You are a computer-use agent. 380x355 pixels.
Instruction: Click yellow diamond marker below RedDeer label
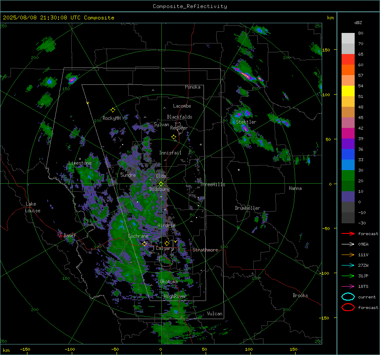point(174,137)
